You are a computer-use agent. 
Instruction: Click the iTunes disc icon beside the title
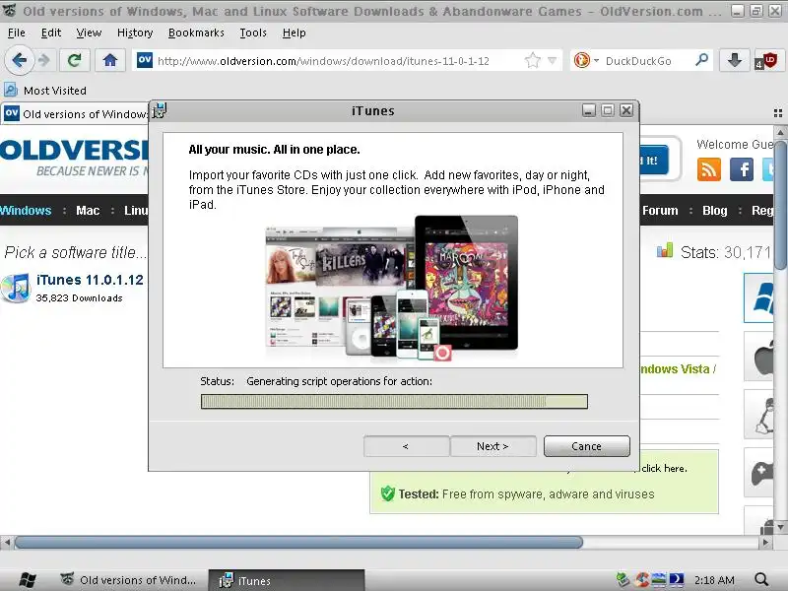pyautogui.click(x=16, y=288)
